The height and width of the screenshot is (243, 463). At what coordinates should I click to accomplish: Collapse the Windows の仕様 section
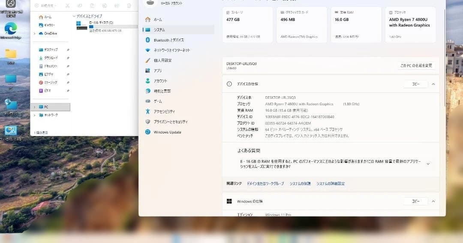click(x=433, y=202)
